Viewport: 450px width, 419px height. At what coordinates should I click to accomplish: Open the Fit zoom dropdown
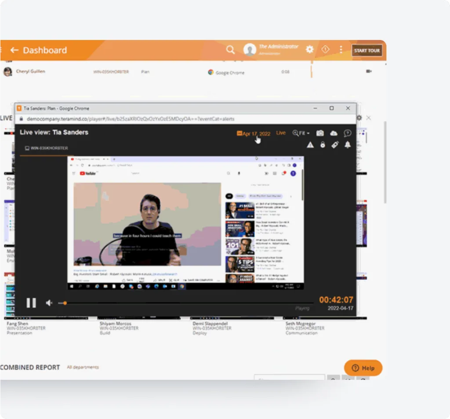[301, 133]
